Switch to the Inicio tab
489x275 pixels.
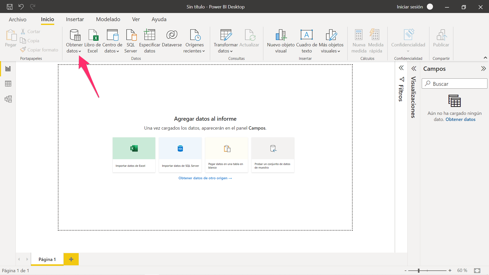click(48, 19)
